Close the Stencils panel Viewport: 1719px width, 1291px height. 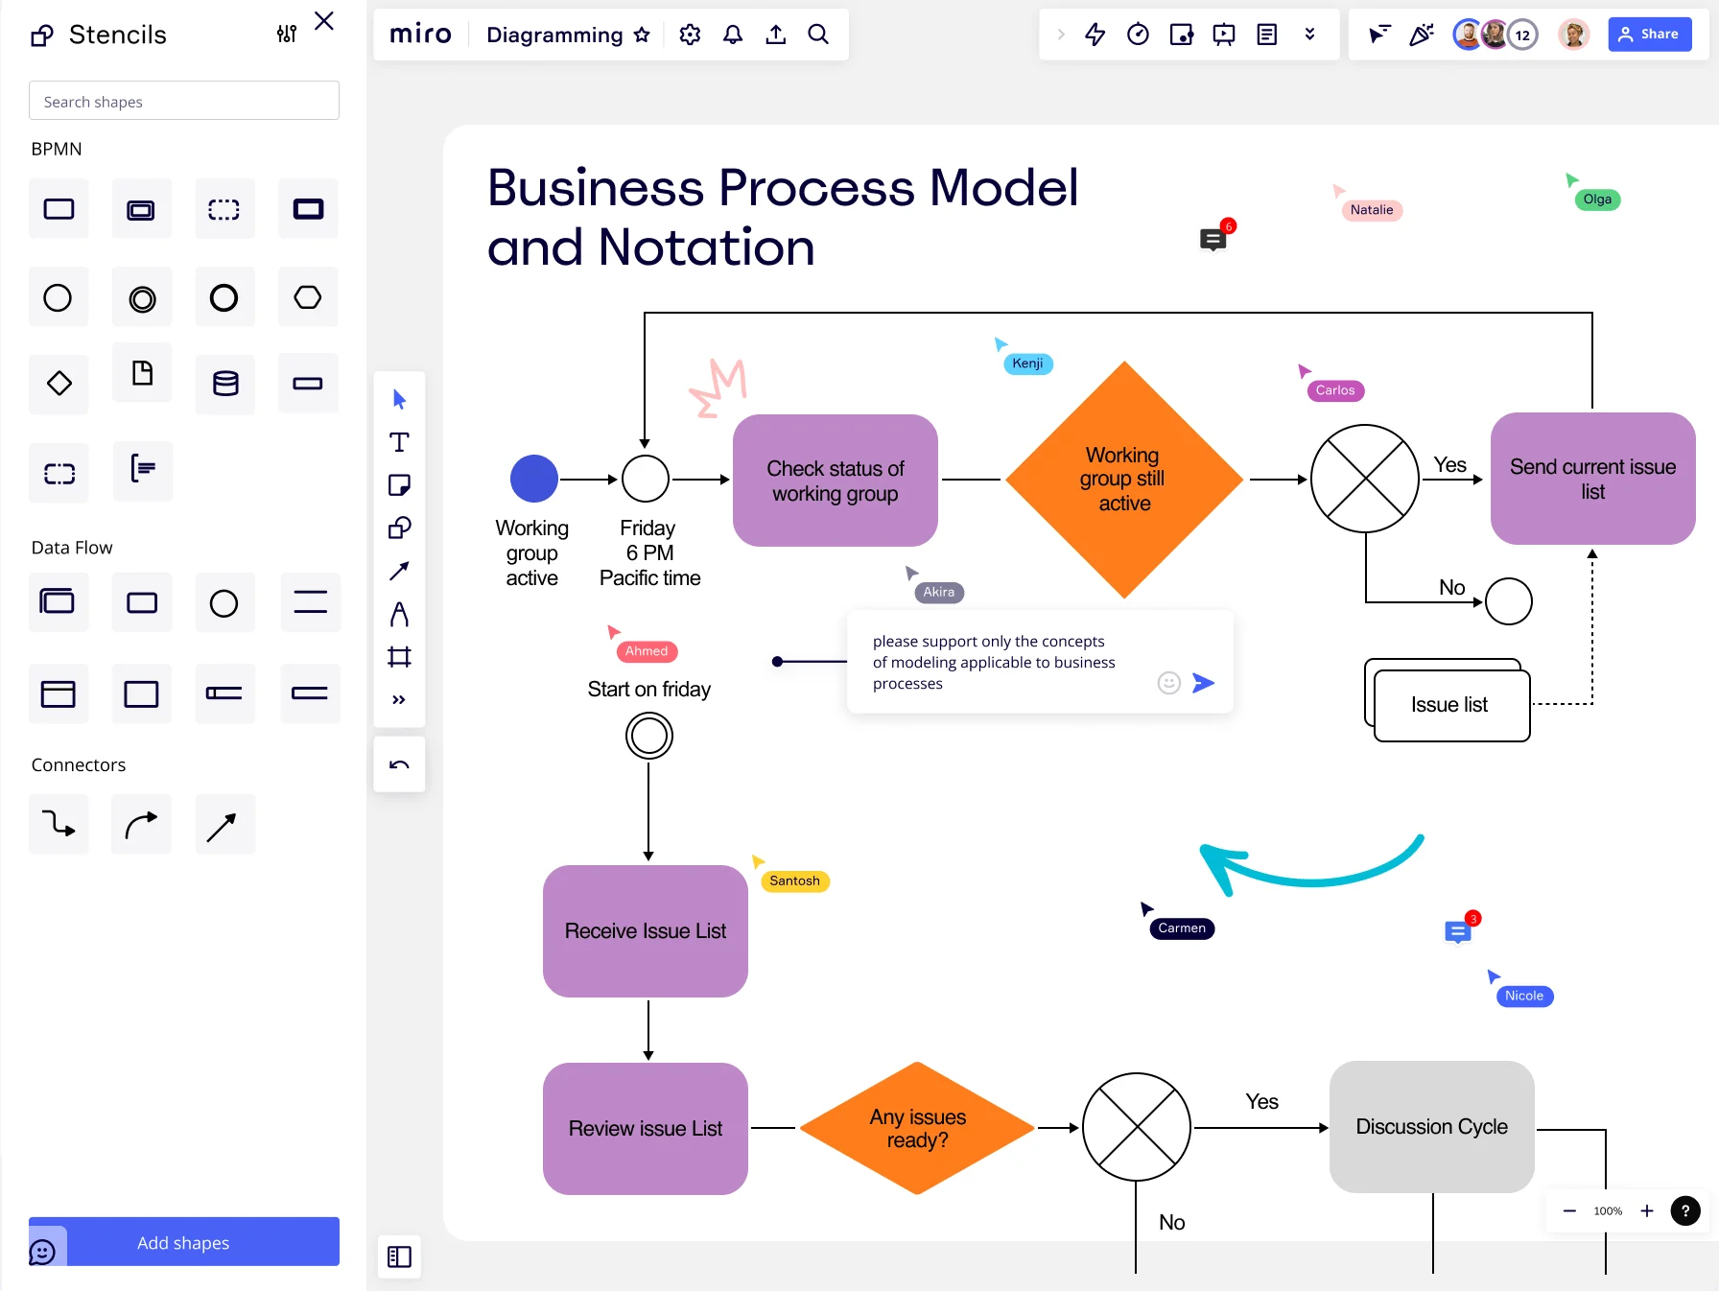pos(324,21)
